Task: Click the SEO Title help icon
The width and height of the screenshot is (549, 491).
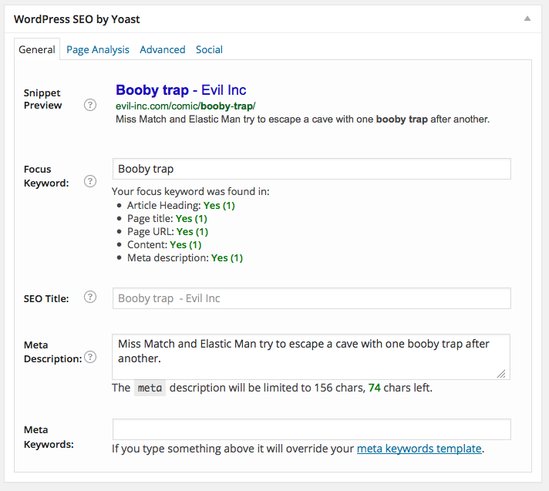Action: click(x=90, y=298)
